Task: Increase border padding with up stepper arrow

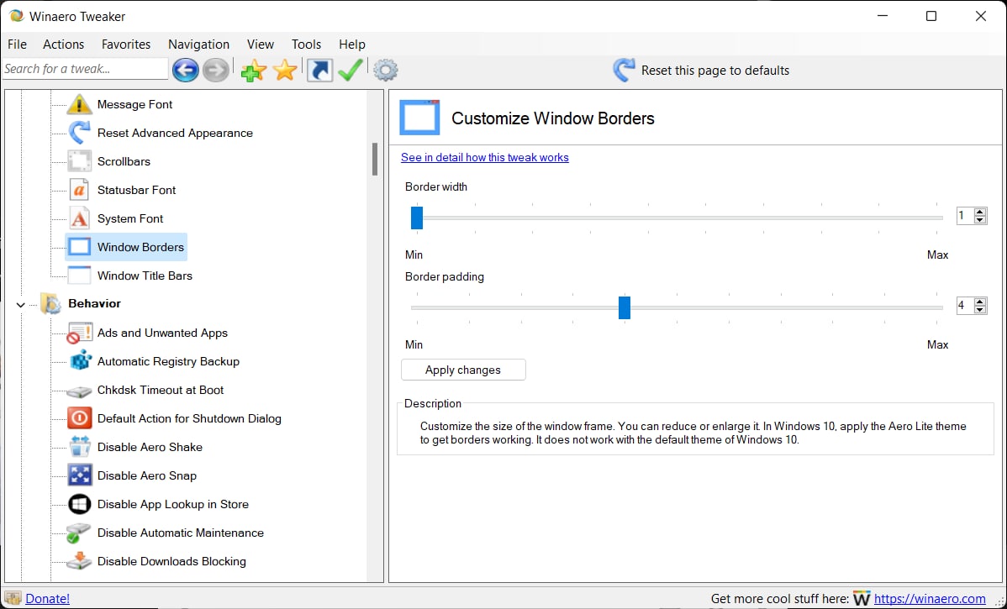Action: point(979,302)
